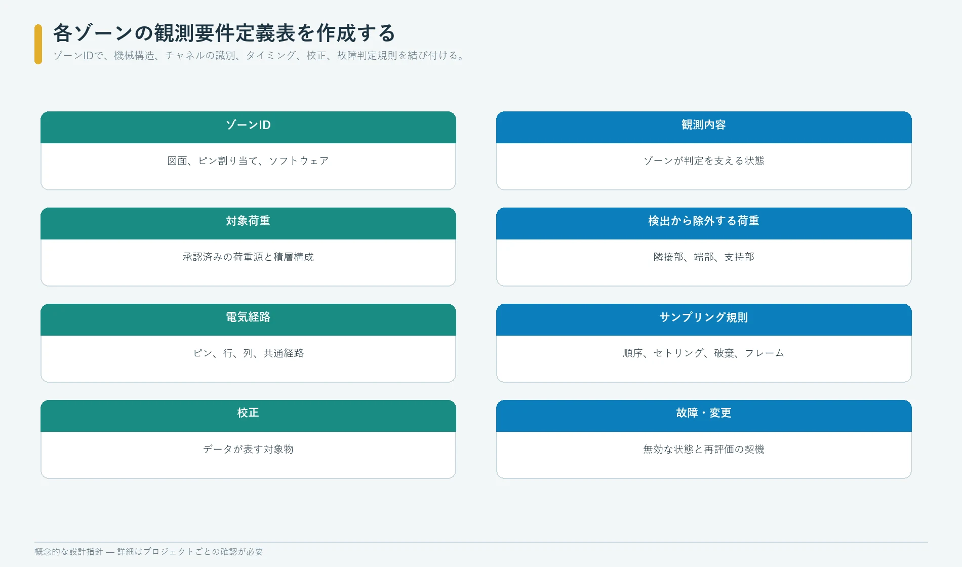Select the text データが表す対象物

(x=248, y=450)
